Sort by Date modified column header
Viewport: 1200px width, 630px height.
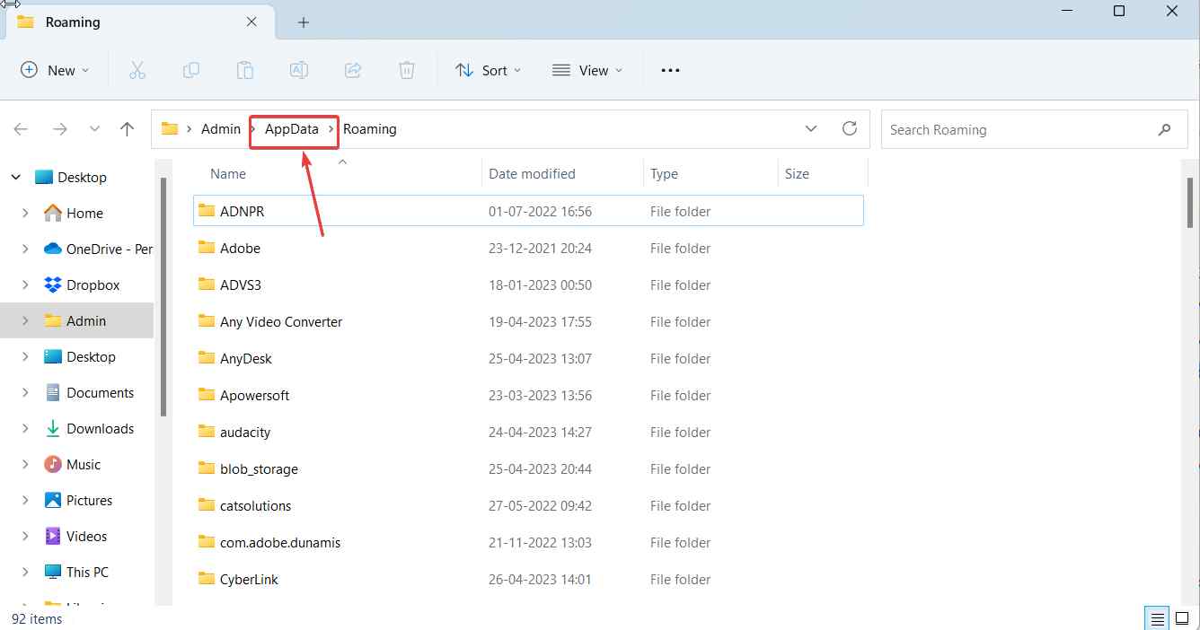pos(532,174)
